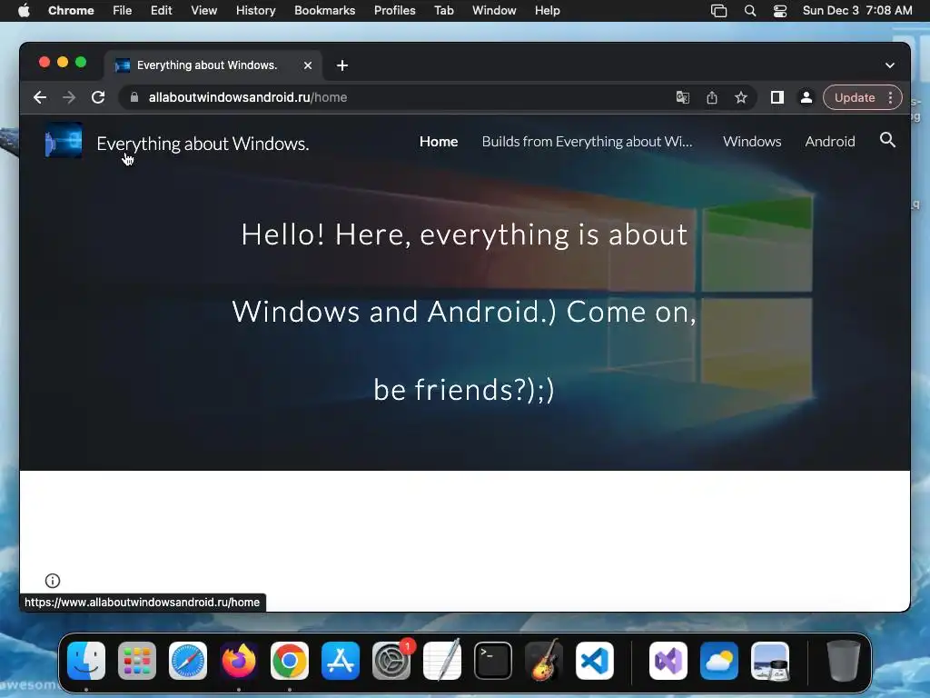Click the info circle icon at page bottom
Screen dimensions: 930x698
point(53,581)
